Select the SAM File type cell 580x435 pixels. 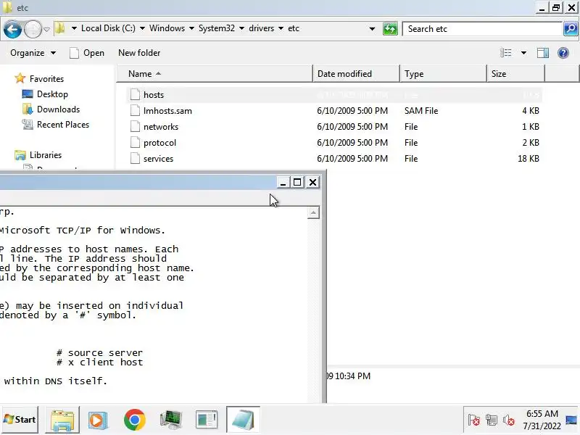(x=421, y=111)
